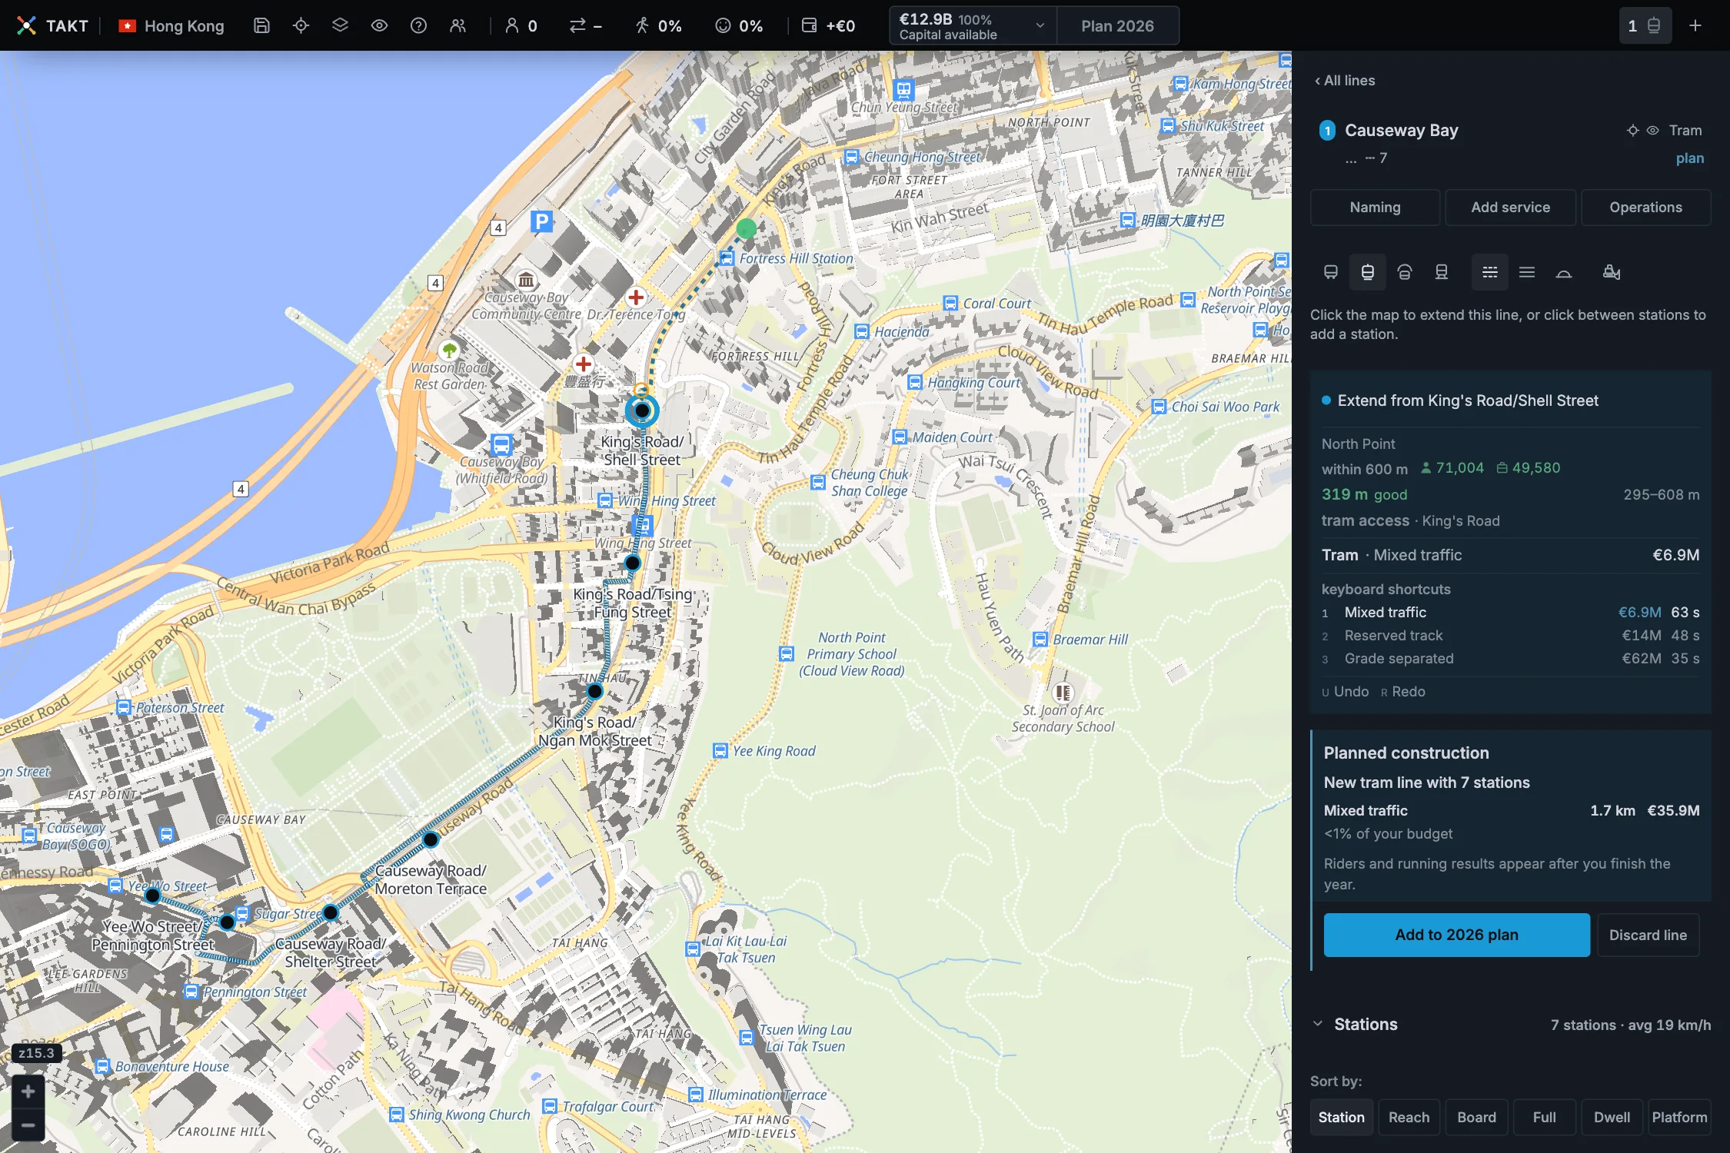Viewport: 1730px width, 1153px height.
Task: Sort stations by Station
Action: click(x=1341, y=1118)
